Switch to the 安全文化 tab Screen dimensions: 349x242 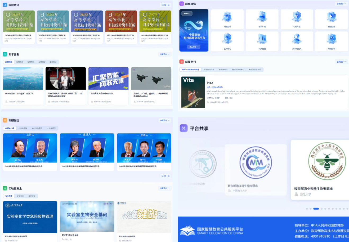[20, 196]
